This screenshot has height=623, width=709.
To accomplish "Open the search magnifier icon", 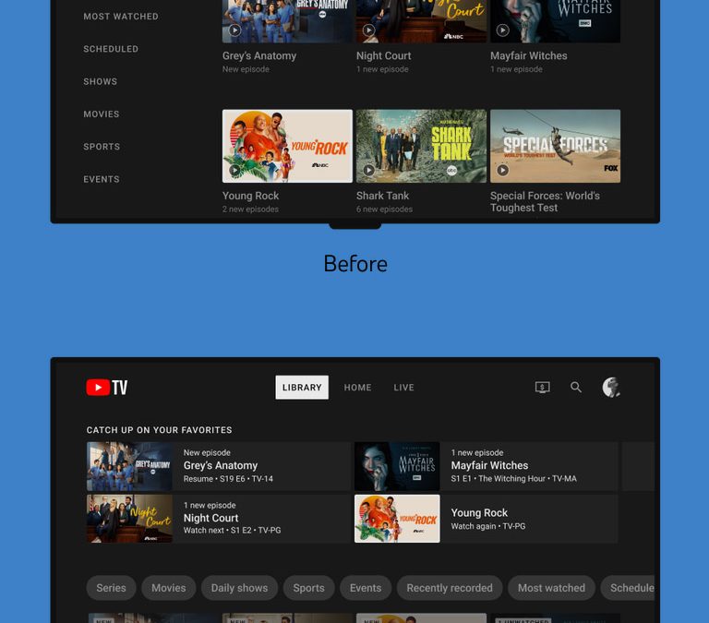I will click(x=576, y=387).
